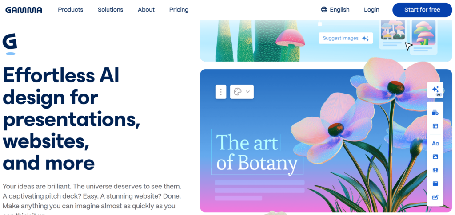Go to the About page
Image resolution: width=455 pixels, height=215 pixels.
coord(146,9)
